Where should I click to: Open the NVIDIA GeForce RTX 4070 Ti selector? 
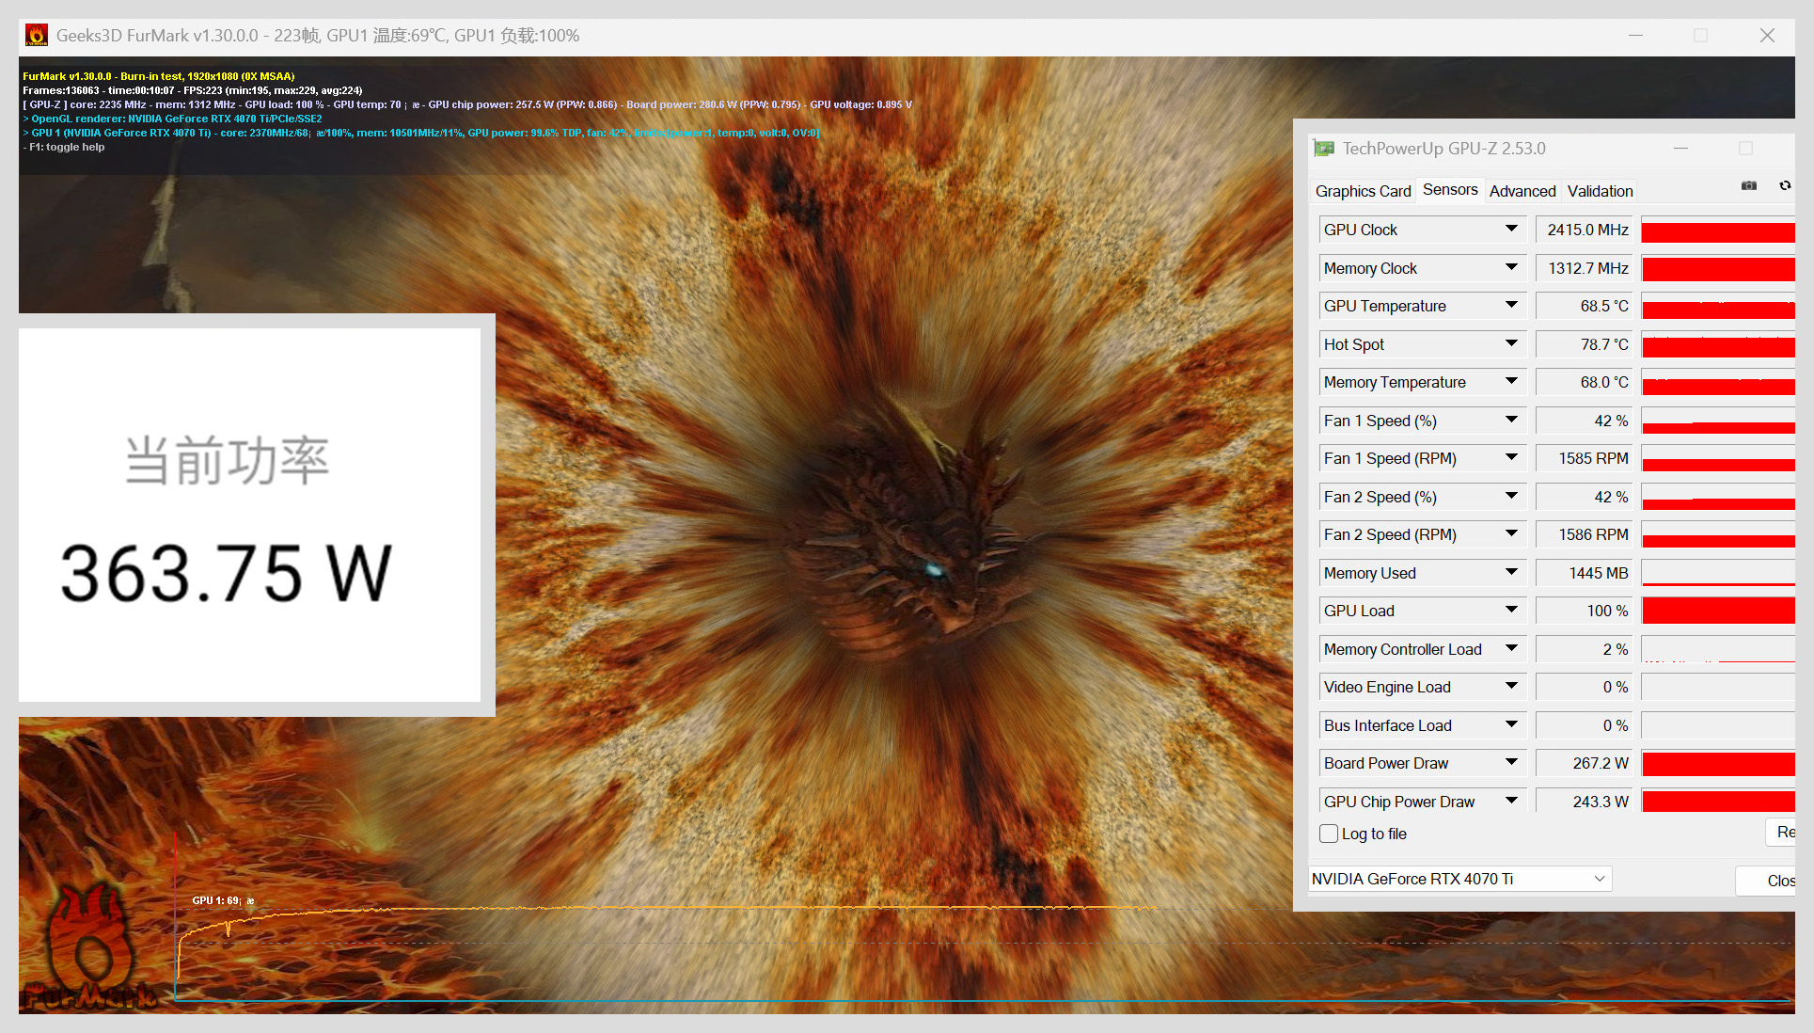point(1459,879)
